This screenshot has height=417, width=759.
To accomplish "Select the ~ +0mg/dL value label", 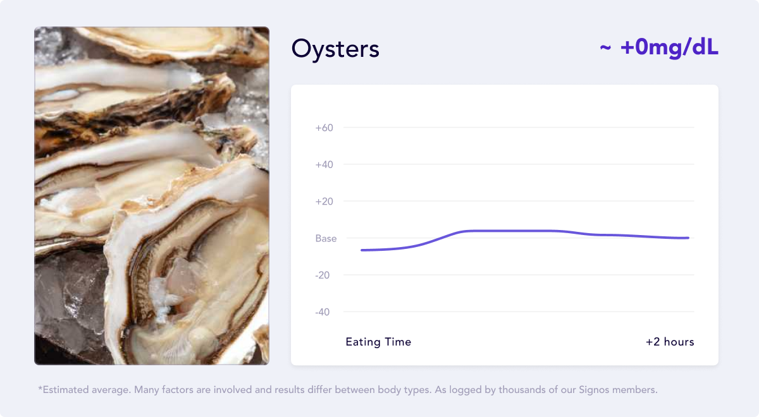I will coord(658,48).
